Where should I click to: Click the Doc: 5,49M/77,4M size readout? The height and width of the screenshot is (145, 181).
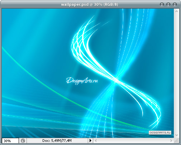[x=57, y=141]
